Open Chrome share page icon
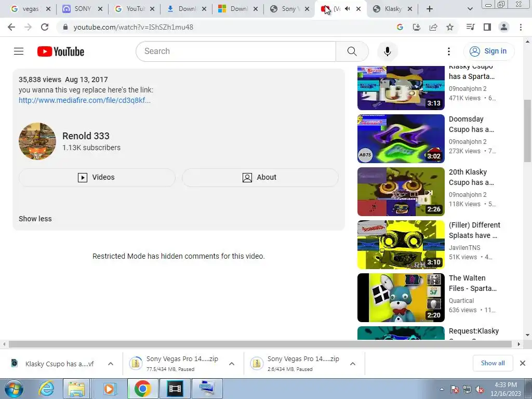This screenshot has width=532, height=399. [433, 27]
